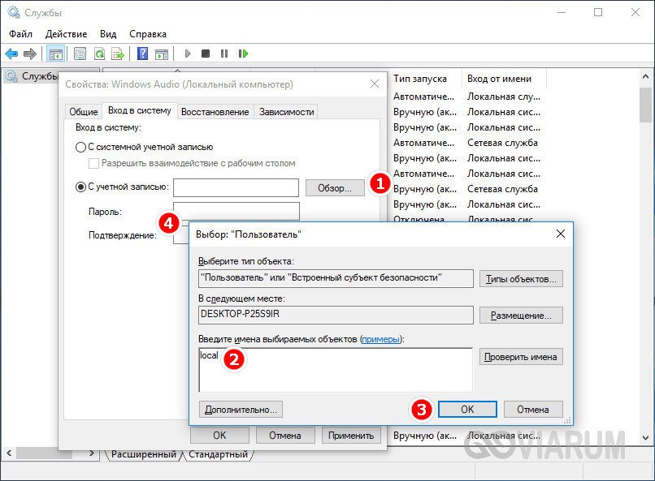Click Отмена in user selection dialog
This screenshot has height=481, width=655.
click(533, 410)
